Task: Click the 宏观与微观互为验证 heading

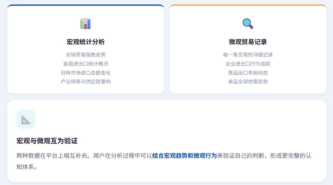Action: point(47,141)
